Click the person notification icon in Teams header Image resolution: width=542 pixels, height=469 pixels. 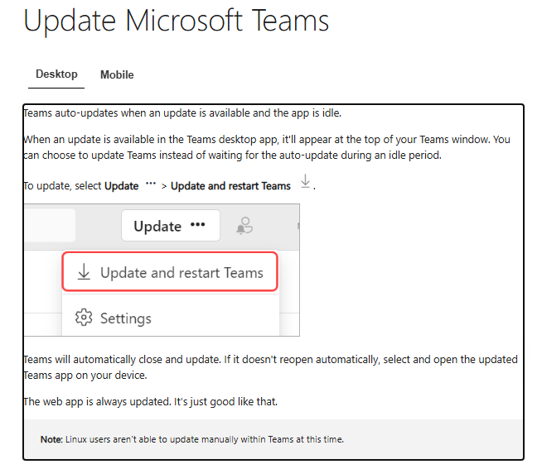[244, 226]
